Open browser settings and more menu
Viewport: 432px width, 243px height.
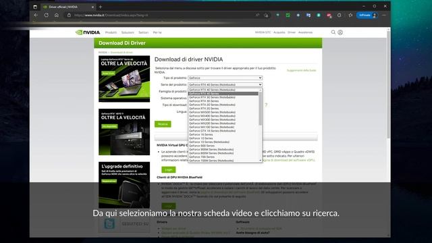(x=384, y=15)
